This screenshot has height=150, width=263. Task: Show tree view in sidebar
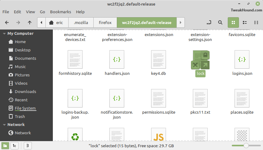tap(15, 146)
